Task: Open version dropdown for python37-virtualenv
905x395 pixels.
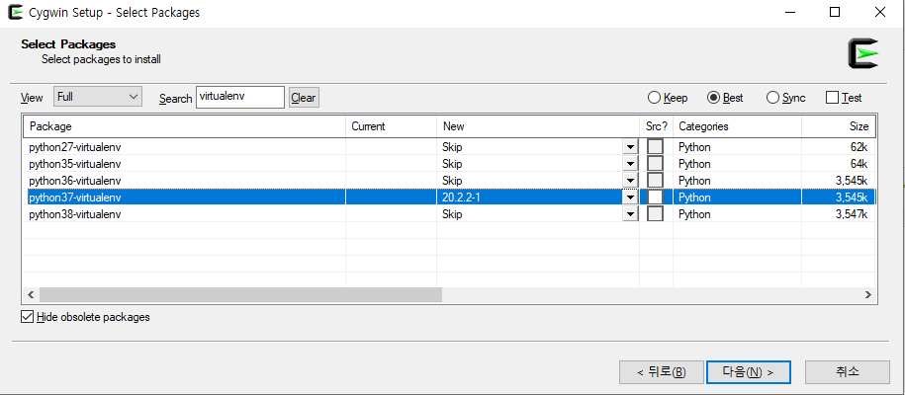Action: [630, 197]
